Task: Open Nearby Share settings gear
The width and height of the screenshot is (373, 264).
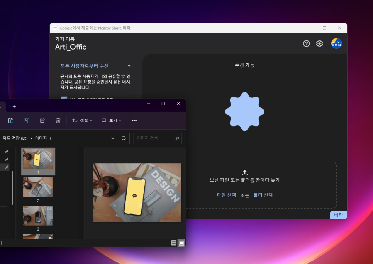Action: 319,43
